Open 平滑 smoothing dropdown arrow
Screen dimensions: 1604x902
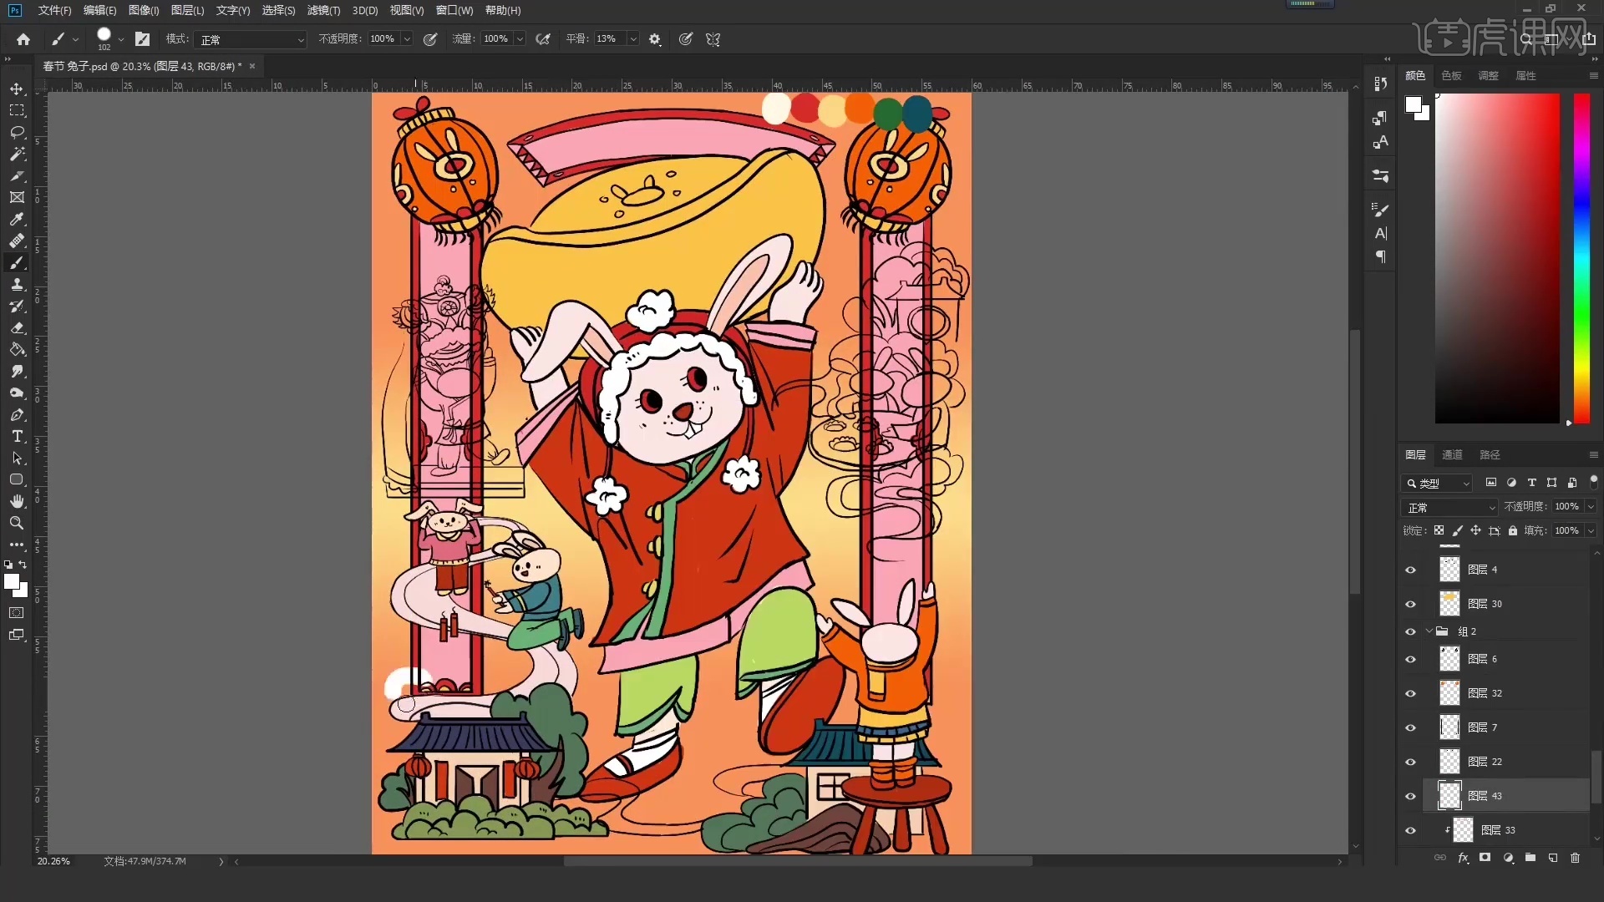[x=633, y=39]
